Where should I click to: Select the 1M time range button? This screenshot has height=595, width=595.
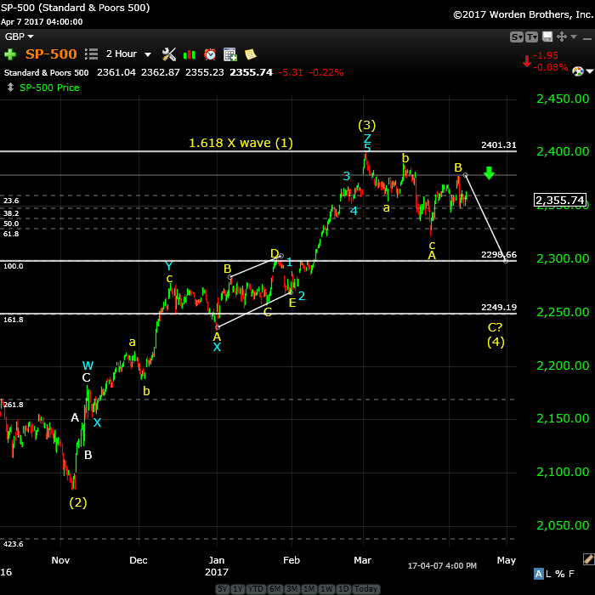click(309, 589)
